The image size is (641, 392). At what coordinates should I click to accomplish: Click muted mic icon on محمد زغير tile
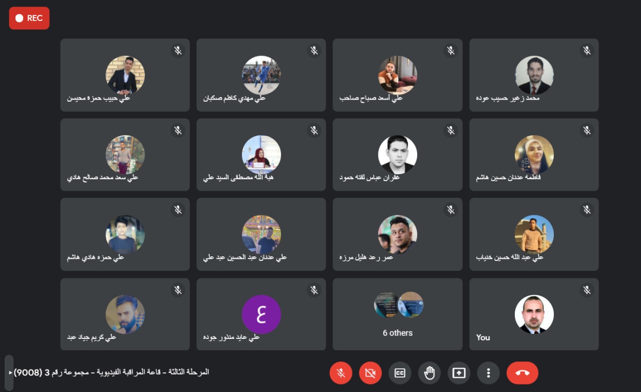pos(587,50)
